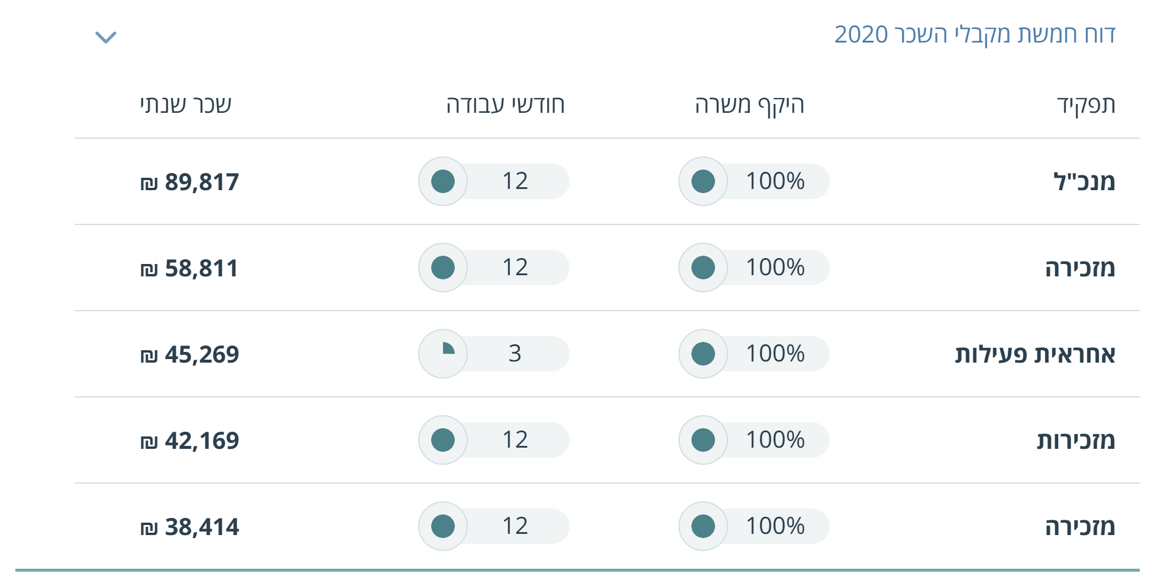
Task: Open the דוח חמשת מקבלי השכר 2020 title
Action: click(x=974, y=35)
